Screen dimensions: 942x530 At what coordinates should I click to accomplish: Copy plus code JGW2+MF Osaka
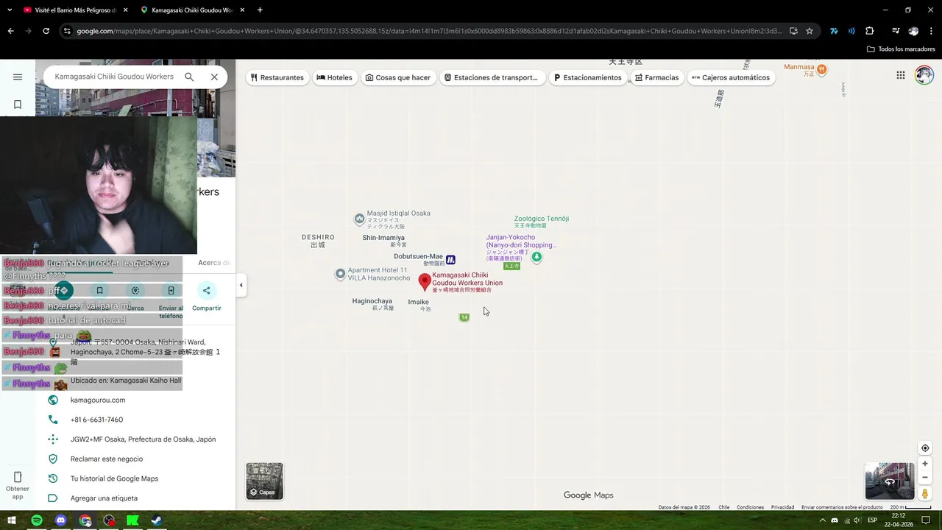(143, 439)
